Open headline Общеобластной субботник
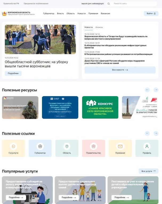Viewport: 162px width, 204px height. tap(37, 64)
